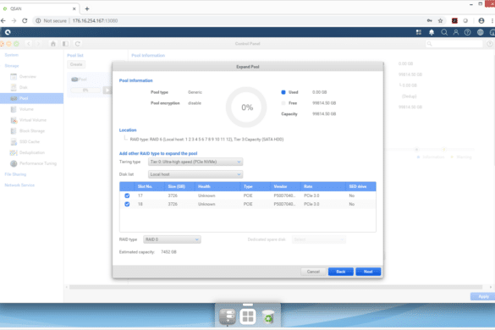Viewport: 495px width, 330px height.
Task: Open the storage manager dock icon
Action: pyautogui.click(x=228, y=316)
